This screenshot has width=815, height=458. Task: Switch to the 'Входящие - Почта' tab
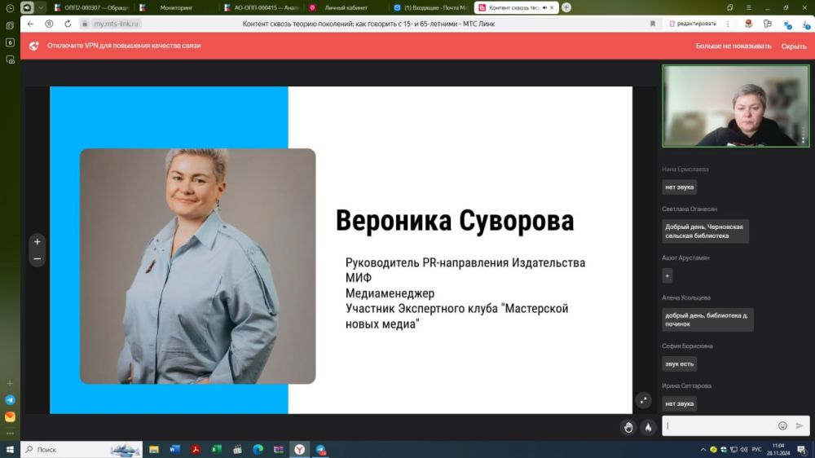pyautogui.click(x=430, y=8)
